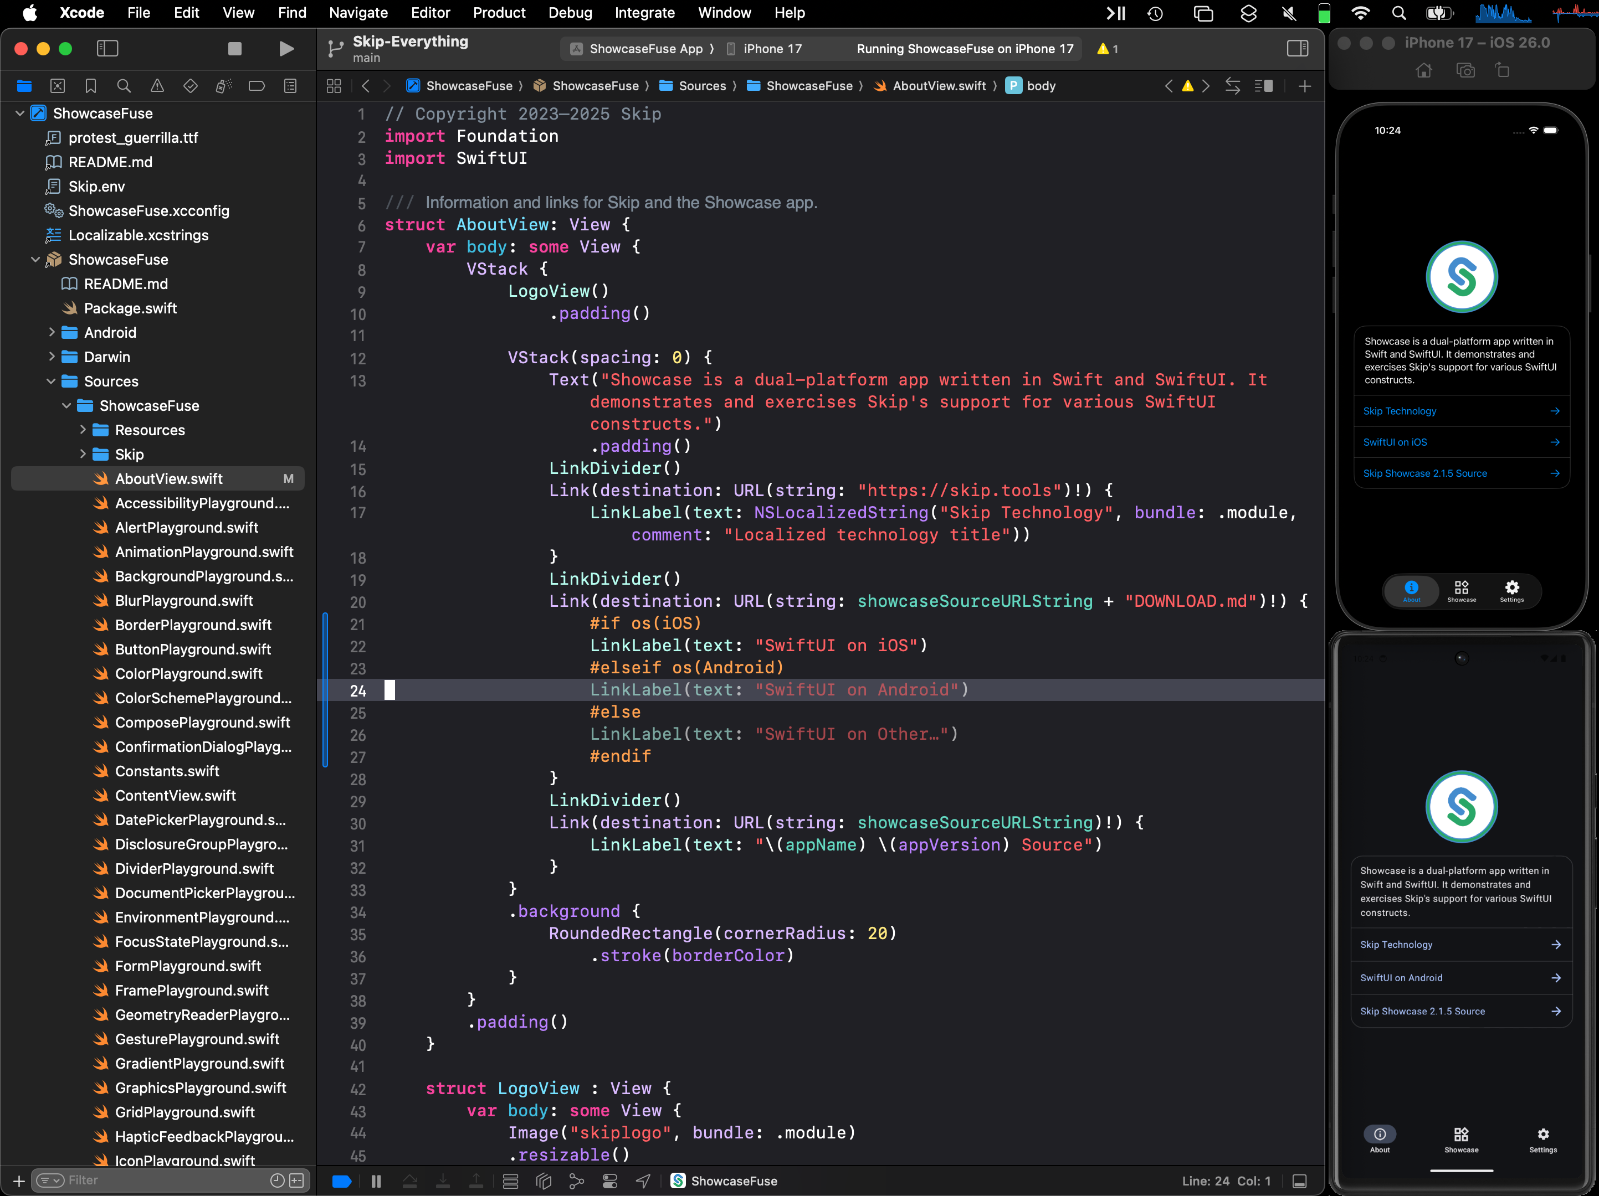
Task: Expand the Android folder
Action: (52, 332)
